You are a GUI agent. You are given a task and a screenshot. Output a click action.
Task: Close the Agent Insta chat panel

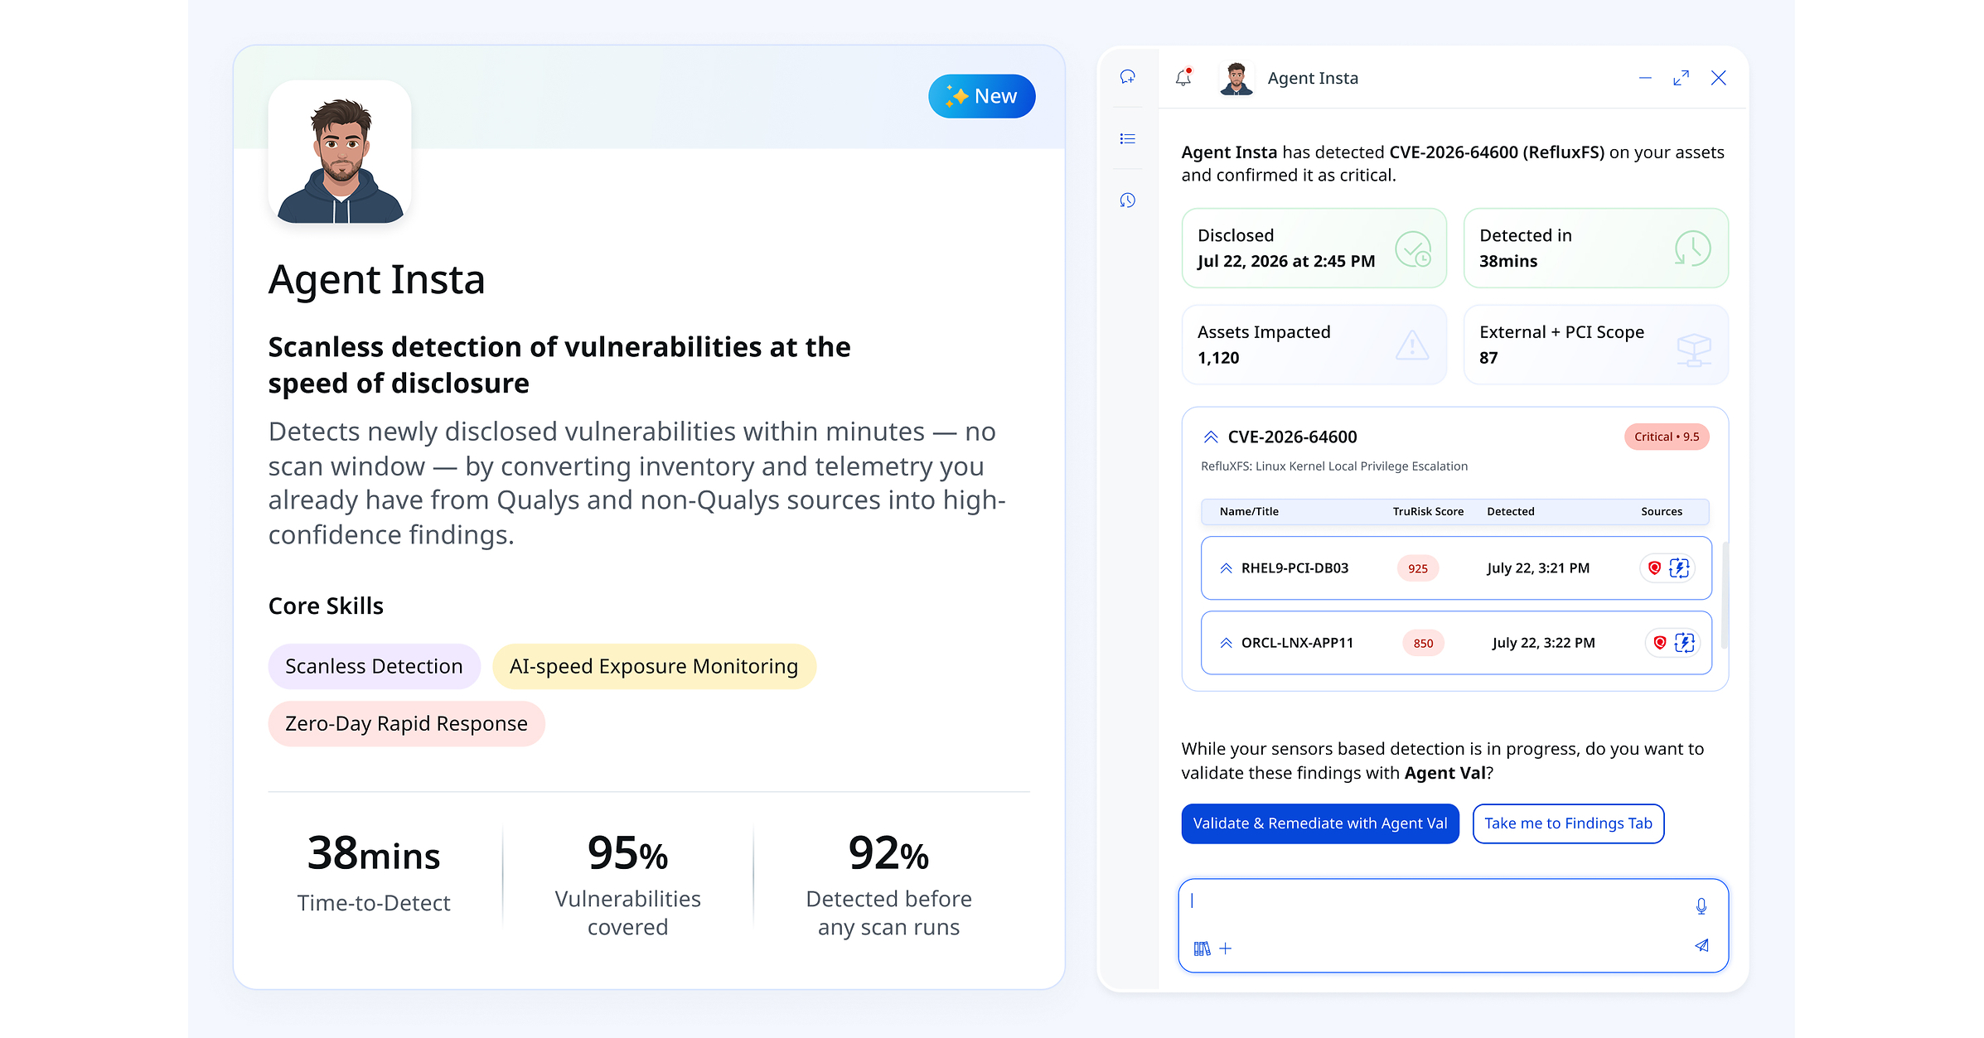pos(1719,78)
